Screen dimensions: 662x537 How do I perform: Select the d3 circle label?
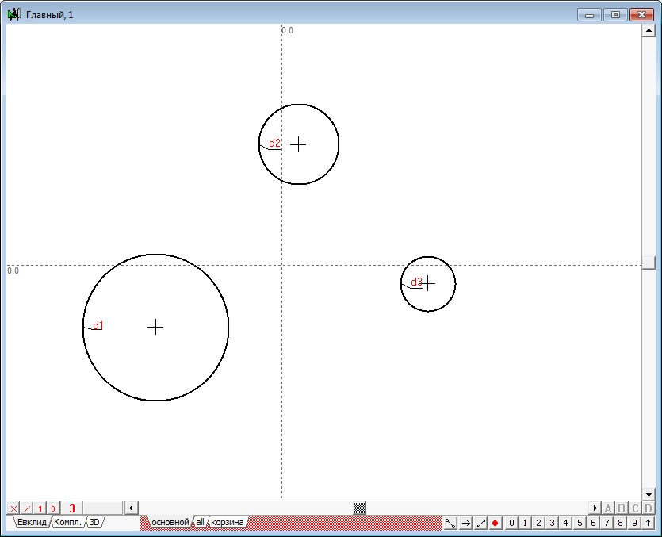coord(416,282)
